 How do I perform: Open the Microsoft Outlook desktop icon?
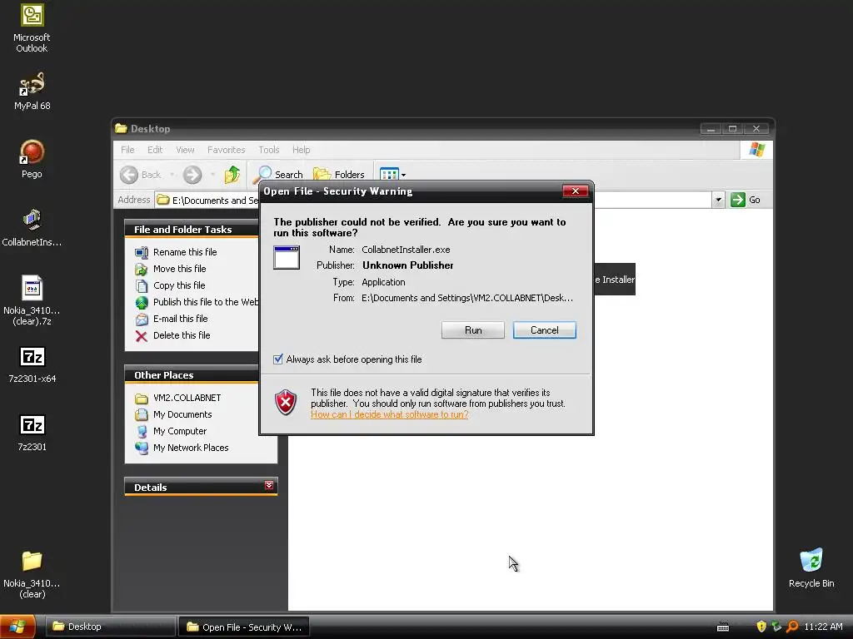point(32,27)
